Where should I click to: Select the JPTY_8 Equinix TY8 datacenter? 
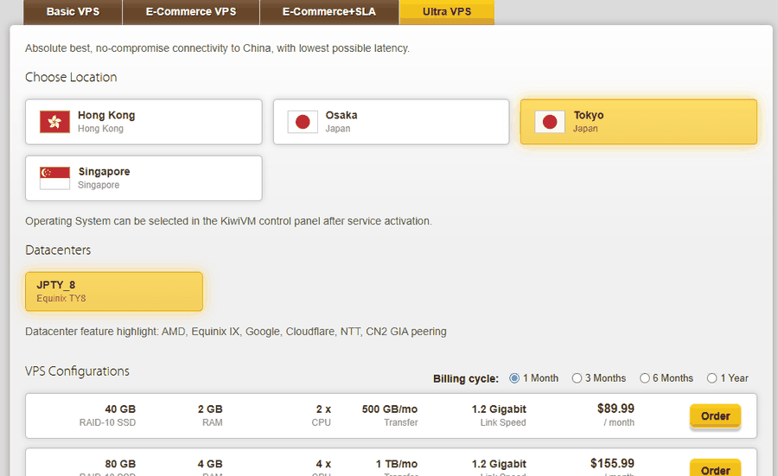tap(114, 291)
